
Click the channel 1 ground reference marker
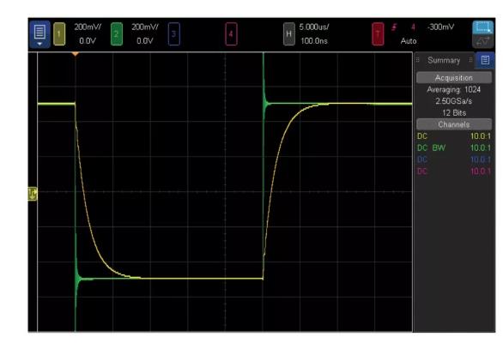(33, 194)
